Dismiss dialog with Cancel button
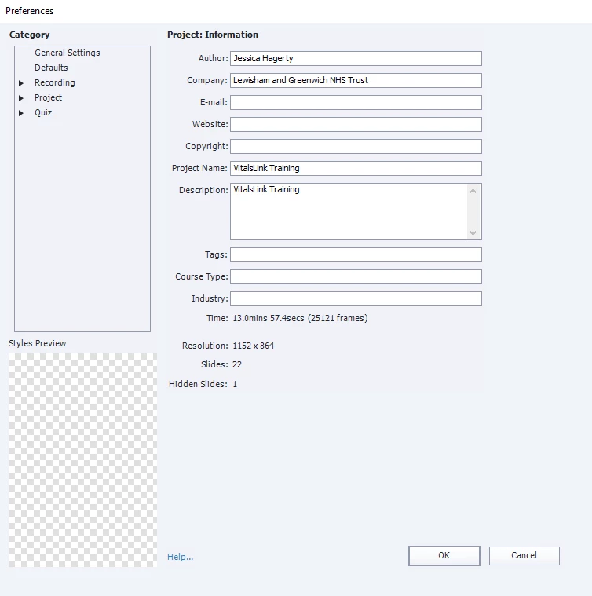 524,556
